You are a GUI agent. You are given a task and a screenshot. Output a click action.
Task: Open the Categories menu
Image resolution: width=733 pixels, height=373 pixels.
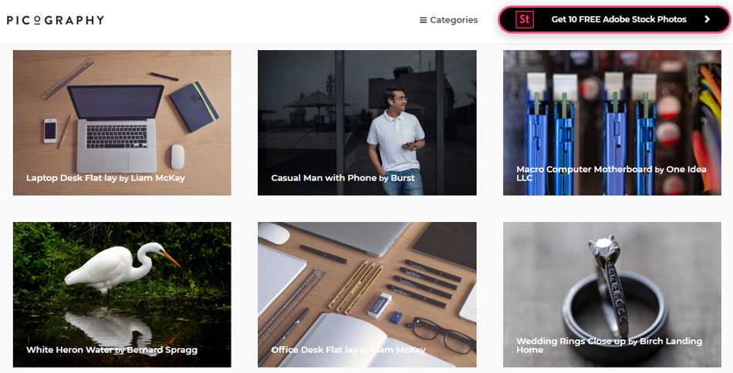(x=449, y=20)
